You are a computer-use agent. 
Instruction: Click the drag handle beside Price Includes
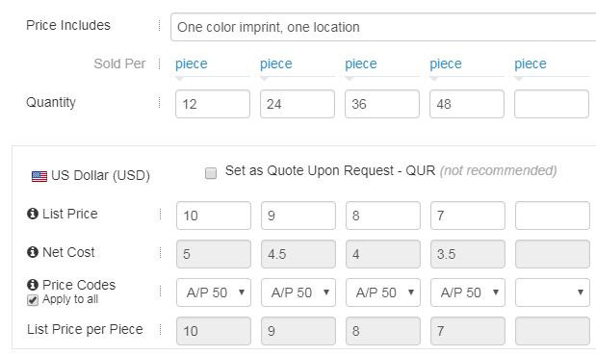click(159, 25)
